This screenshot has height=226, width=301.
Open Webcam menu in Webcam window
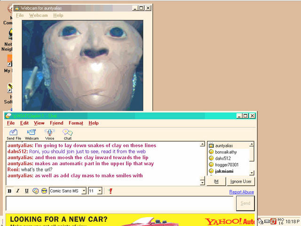pos(39,15)
